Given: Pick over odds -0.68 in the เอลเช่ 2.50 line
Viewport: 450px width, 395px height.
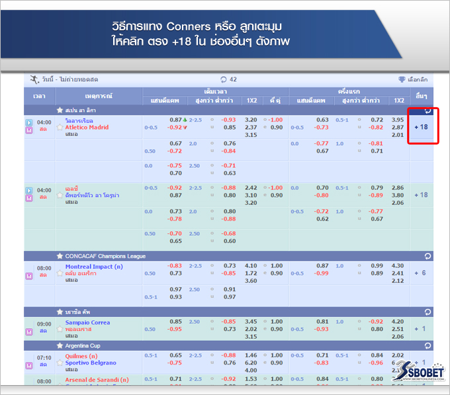Looking at the screenshot, I should [x=228, y=233].
